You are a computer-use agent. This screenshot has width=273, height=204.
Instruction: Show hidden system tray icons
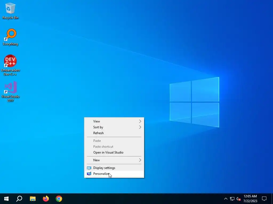(226, 199)
